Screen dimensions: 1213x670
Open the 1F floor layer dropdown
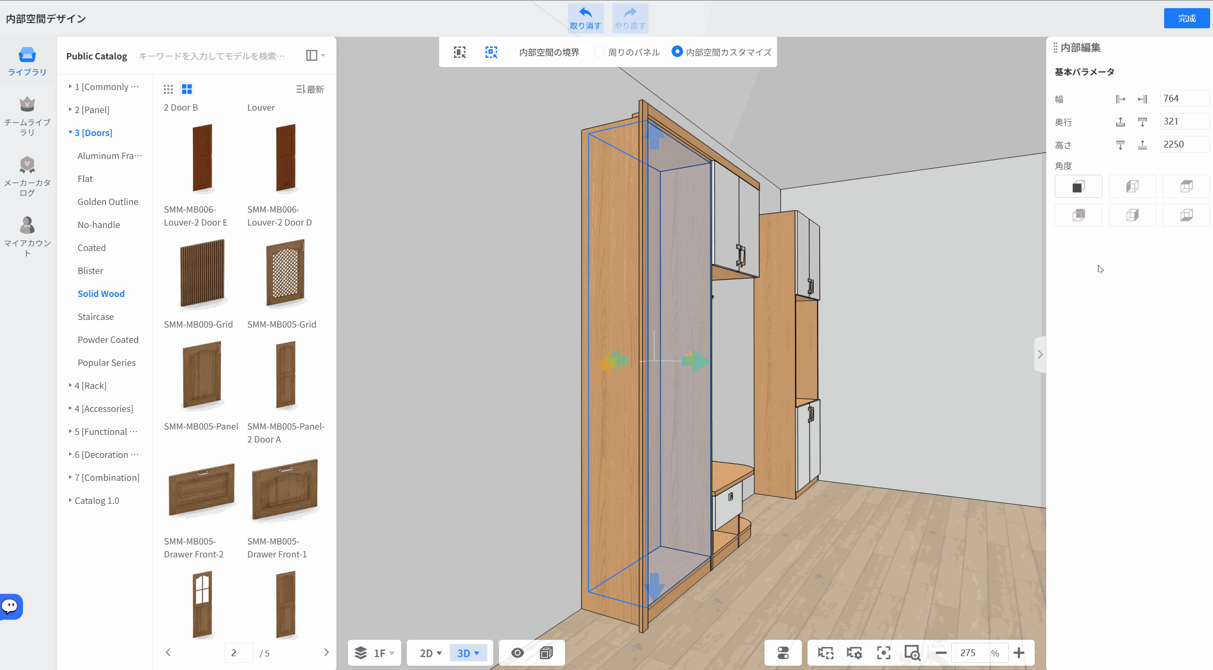tap(374, 653)
